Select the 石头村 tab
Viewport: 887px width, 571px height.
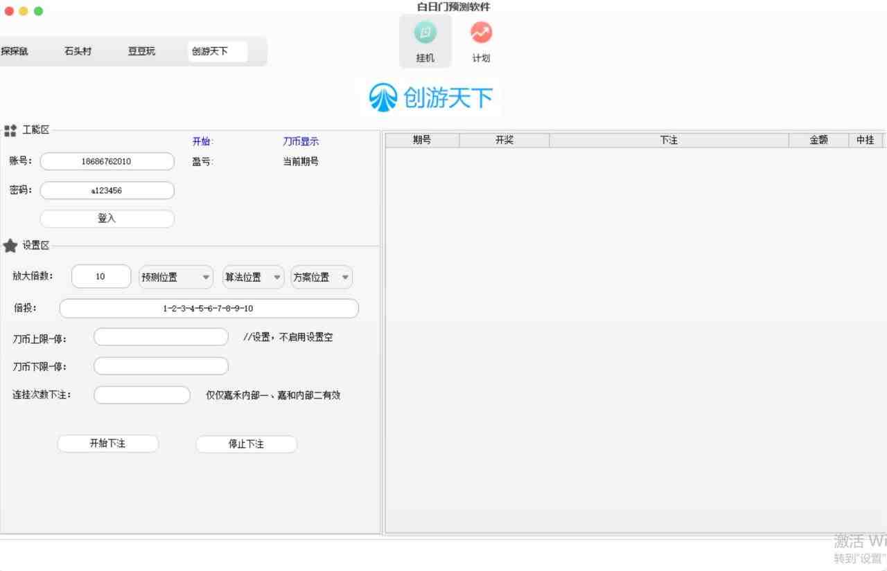(77, 51)
